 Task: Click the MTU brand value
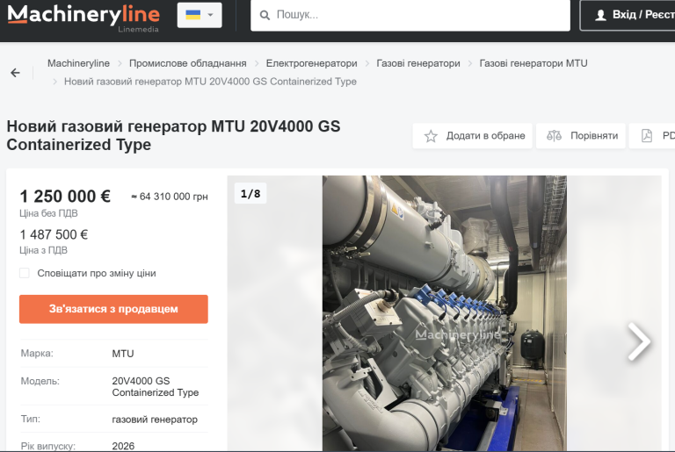click(x=123, y=354)
